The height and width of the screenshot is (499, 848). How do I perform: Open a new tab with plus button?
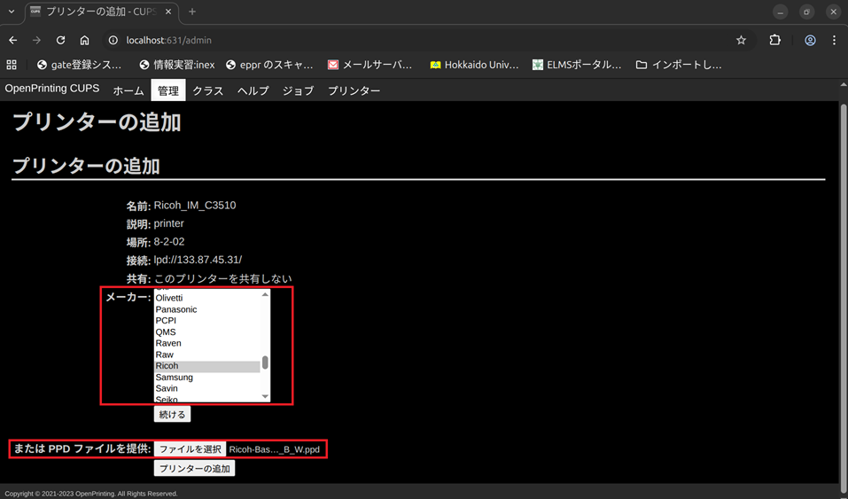[192, 12]
